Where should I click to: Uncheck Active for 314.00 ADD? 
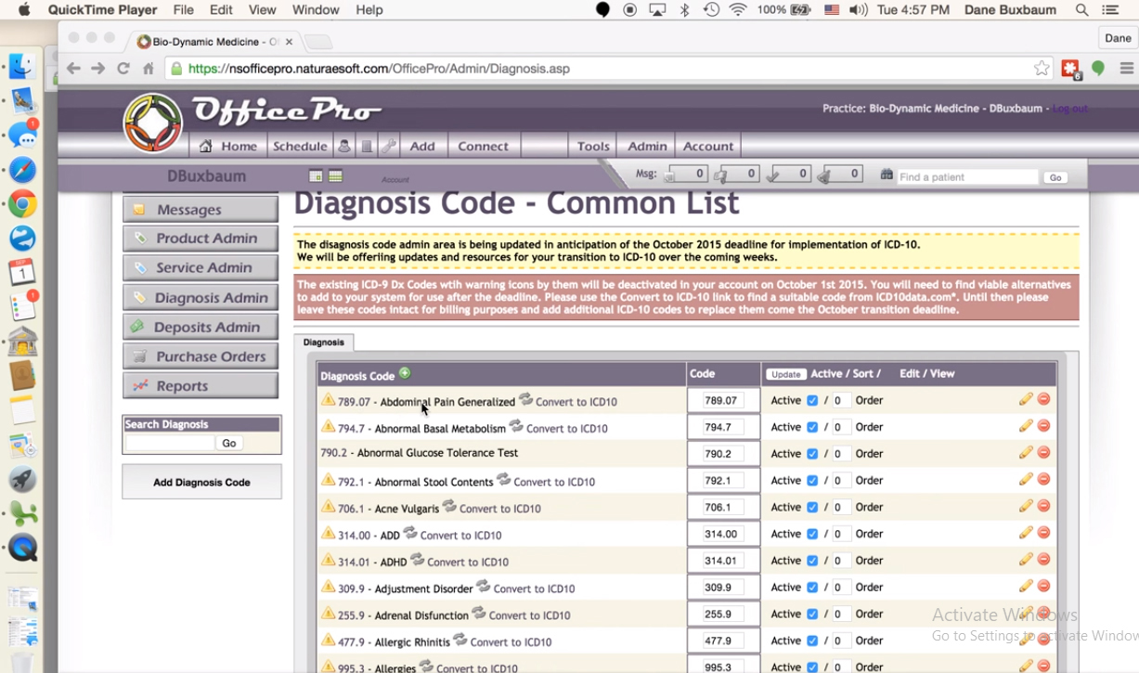(x=812, y=534)
